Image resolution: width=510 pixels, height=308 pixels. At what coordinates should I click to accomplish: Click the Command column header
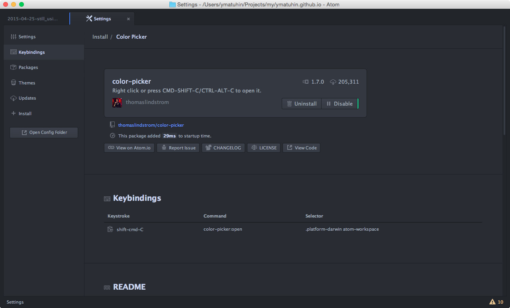pyautogui.click(x=215, y=216)
